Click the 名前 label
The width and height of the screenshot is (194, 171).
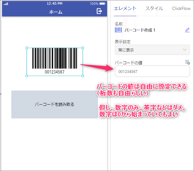119,24
